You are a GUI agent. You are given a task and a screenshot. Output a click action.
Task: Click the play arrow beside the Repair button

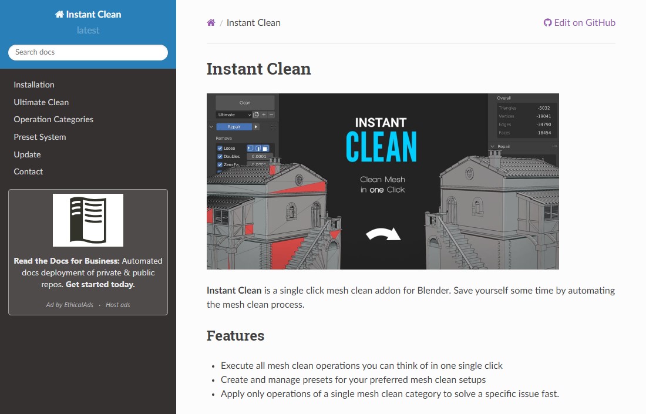[x=256, y=127]
